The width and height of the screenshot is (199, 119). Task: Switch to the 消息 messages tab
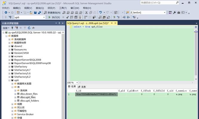point(82,87)
